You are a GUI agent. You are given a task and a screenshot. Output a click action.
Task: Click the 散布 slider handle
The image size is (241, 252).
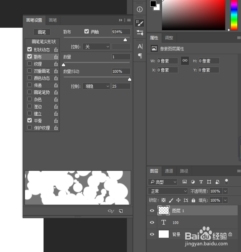point(125,40)
